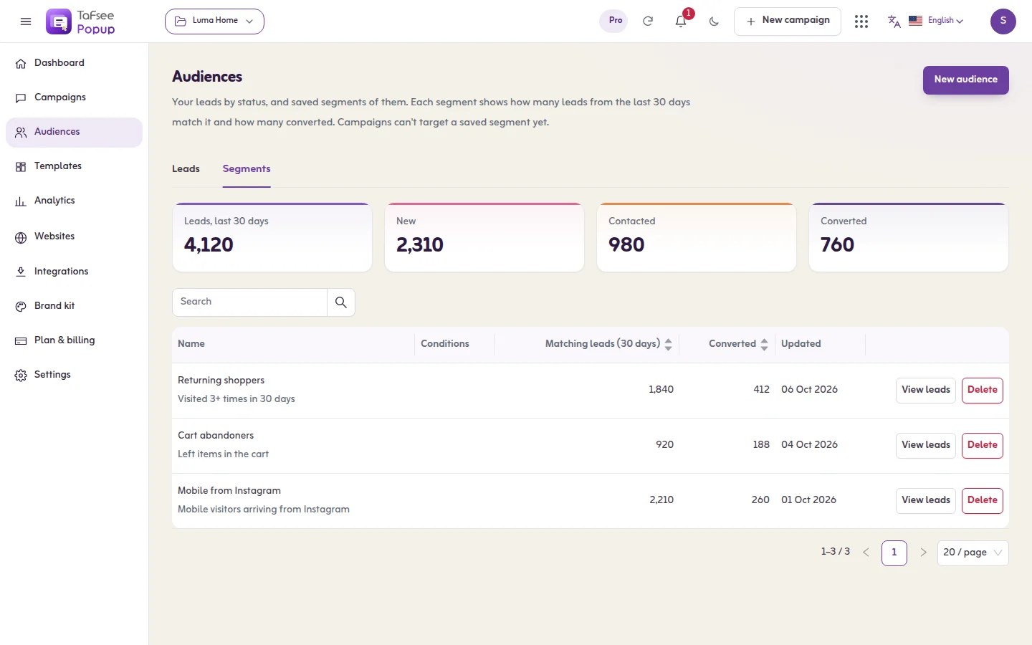Toggle dark mode moon icon
The image size is (1032, 645).
714,21
